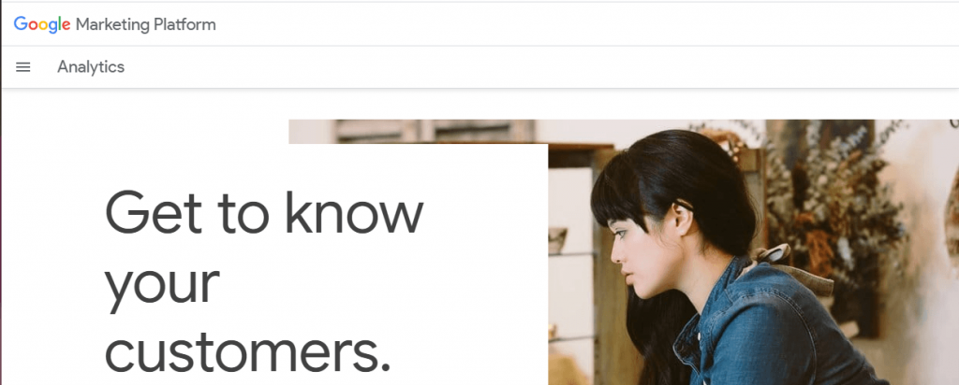This screenshot has height=385, width=959.
Task: Click the blue 'G' in the Google logo
Action: (21, 23)
